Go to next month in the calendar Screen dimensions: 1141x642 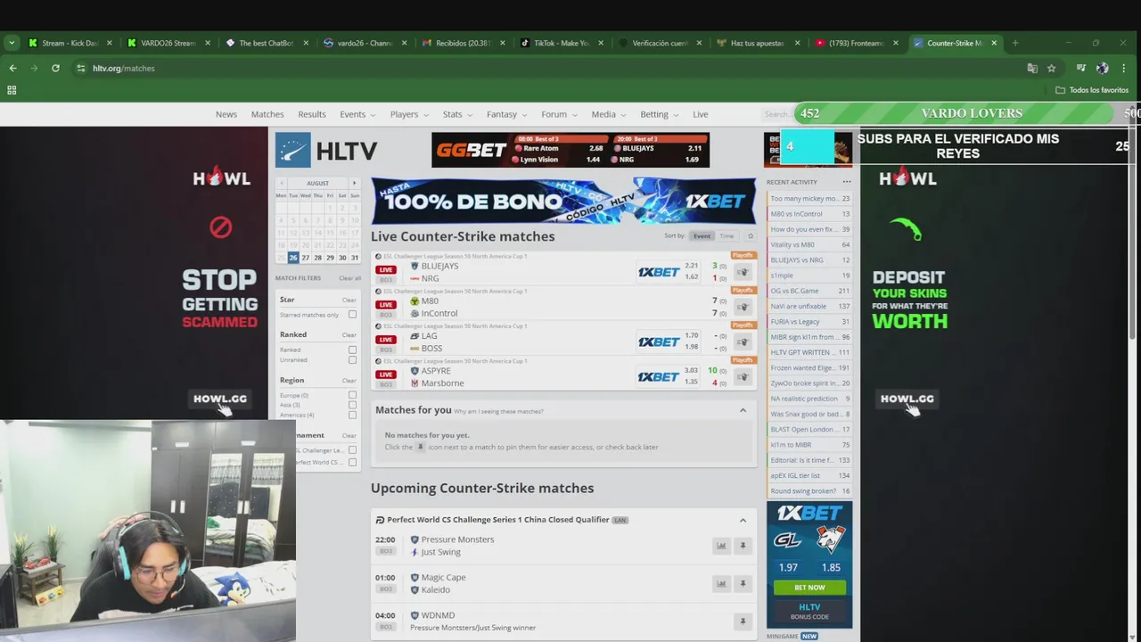tap(354, 183)
